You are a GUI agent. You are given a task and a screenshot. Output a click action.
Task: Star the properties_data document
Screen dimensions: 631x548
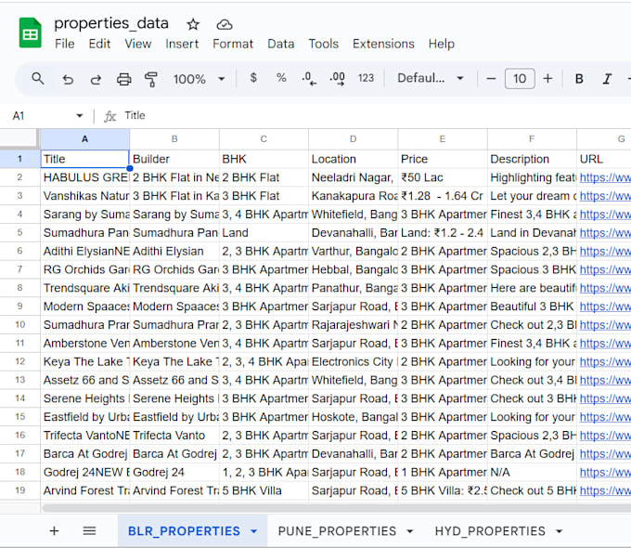[x=193, y=24]
